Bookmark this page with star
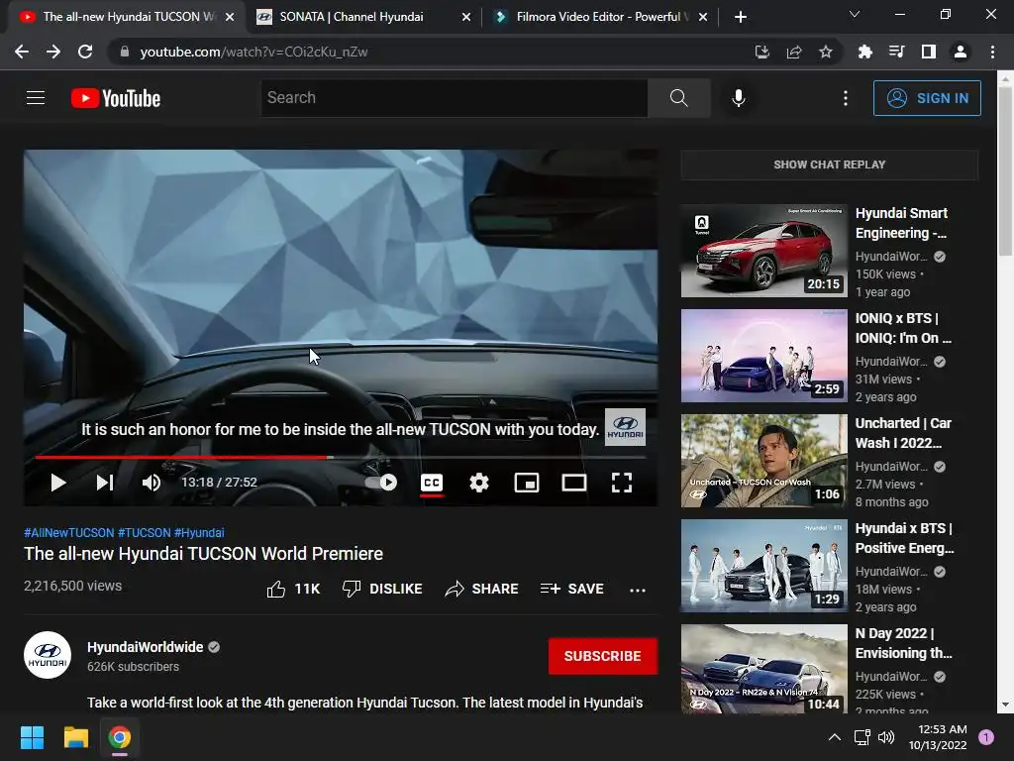Image resolution: width=1014 pixels, height=761 pixels. (x=826, y=52)
